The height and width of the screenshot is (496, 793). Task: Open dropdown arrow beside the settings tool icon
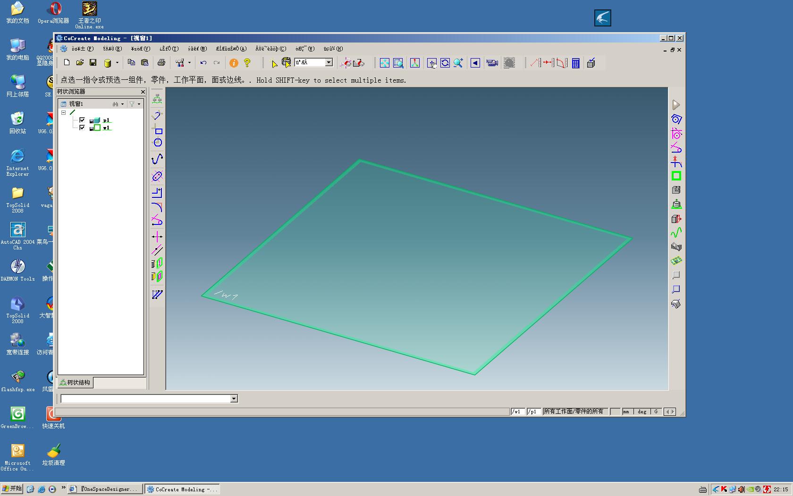189,63
